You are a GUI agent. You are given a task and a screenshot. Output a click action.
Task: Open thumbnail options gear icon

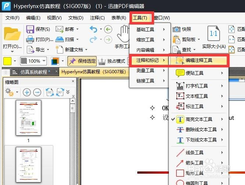[9, 92]
